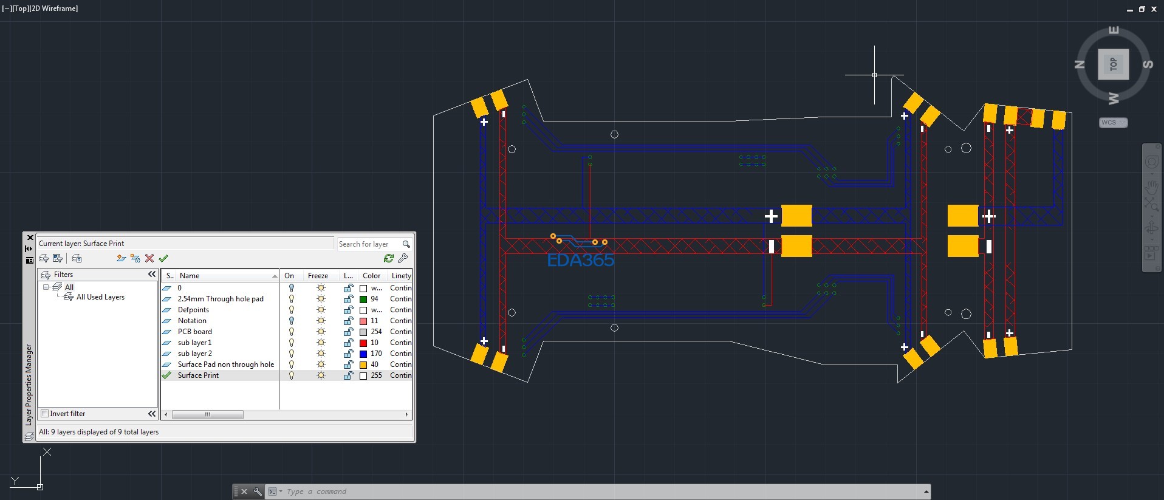Image resolution: width=1164 pixels, height=500 pixels.
Task: Click the blue color swatch of sub layer 2
Action: (363, 354)
